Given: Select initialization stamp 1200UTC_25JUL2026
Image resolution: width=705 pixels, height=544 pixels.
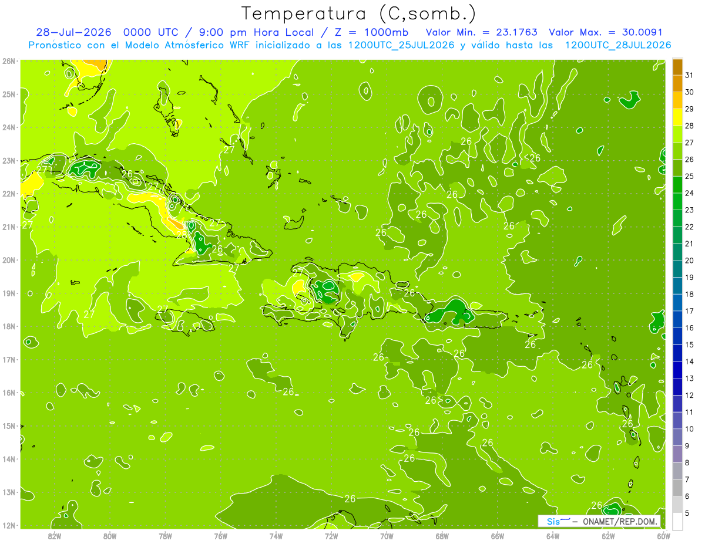Looking at the screenshot, I should (401, 45).
